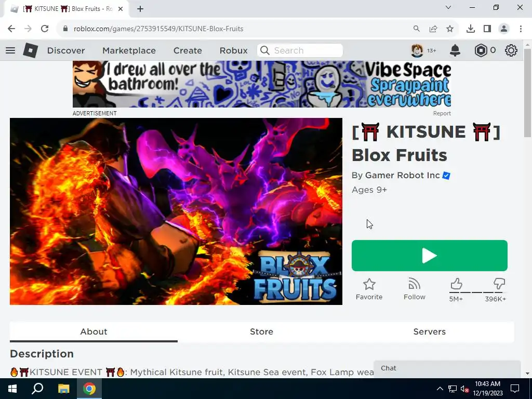Open the Discover menu item
This screenshot has height=399, width=532.
[x=66, y=50]
